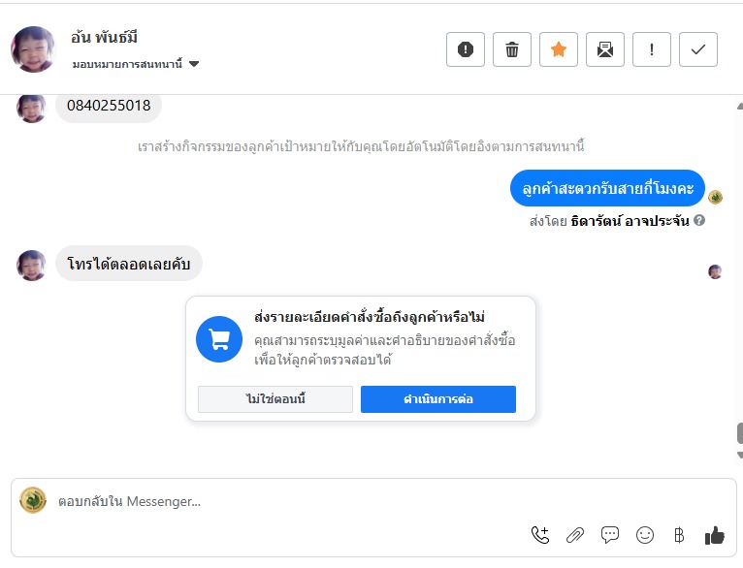Click the help icon beside ธิดารัตน์ อาจประจัน
This screenshot has height=568, width=743.
click(x=699, y=221)
